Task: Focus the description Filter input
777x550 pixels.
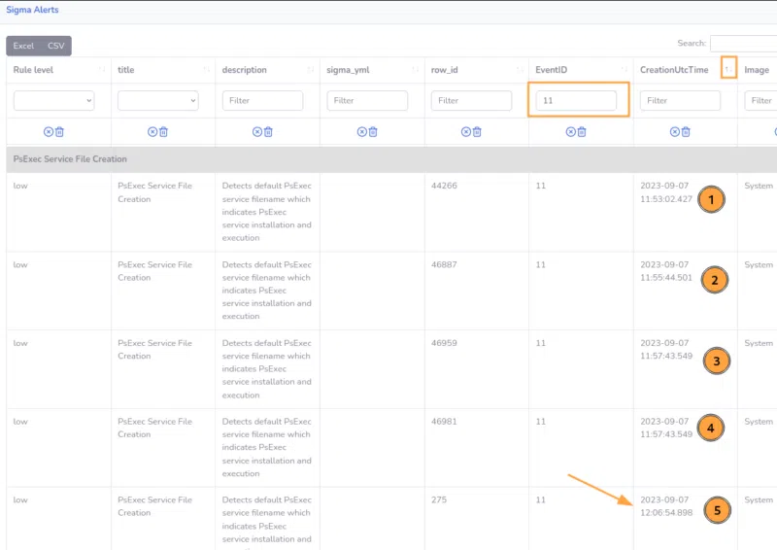Action: click(262, 100)
